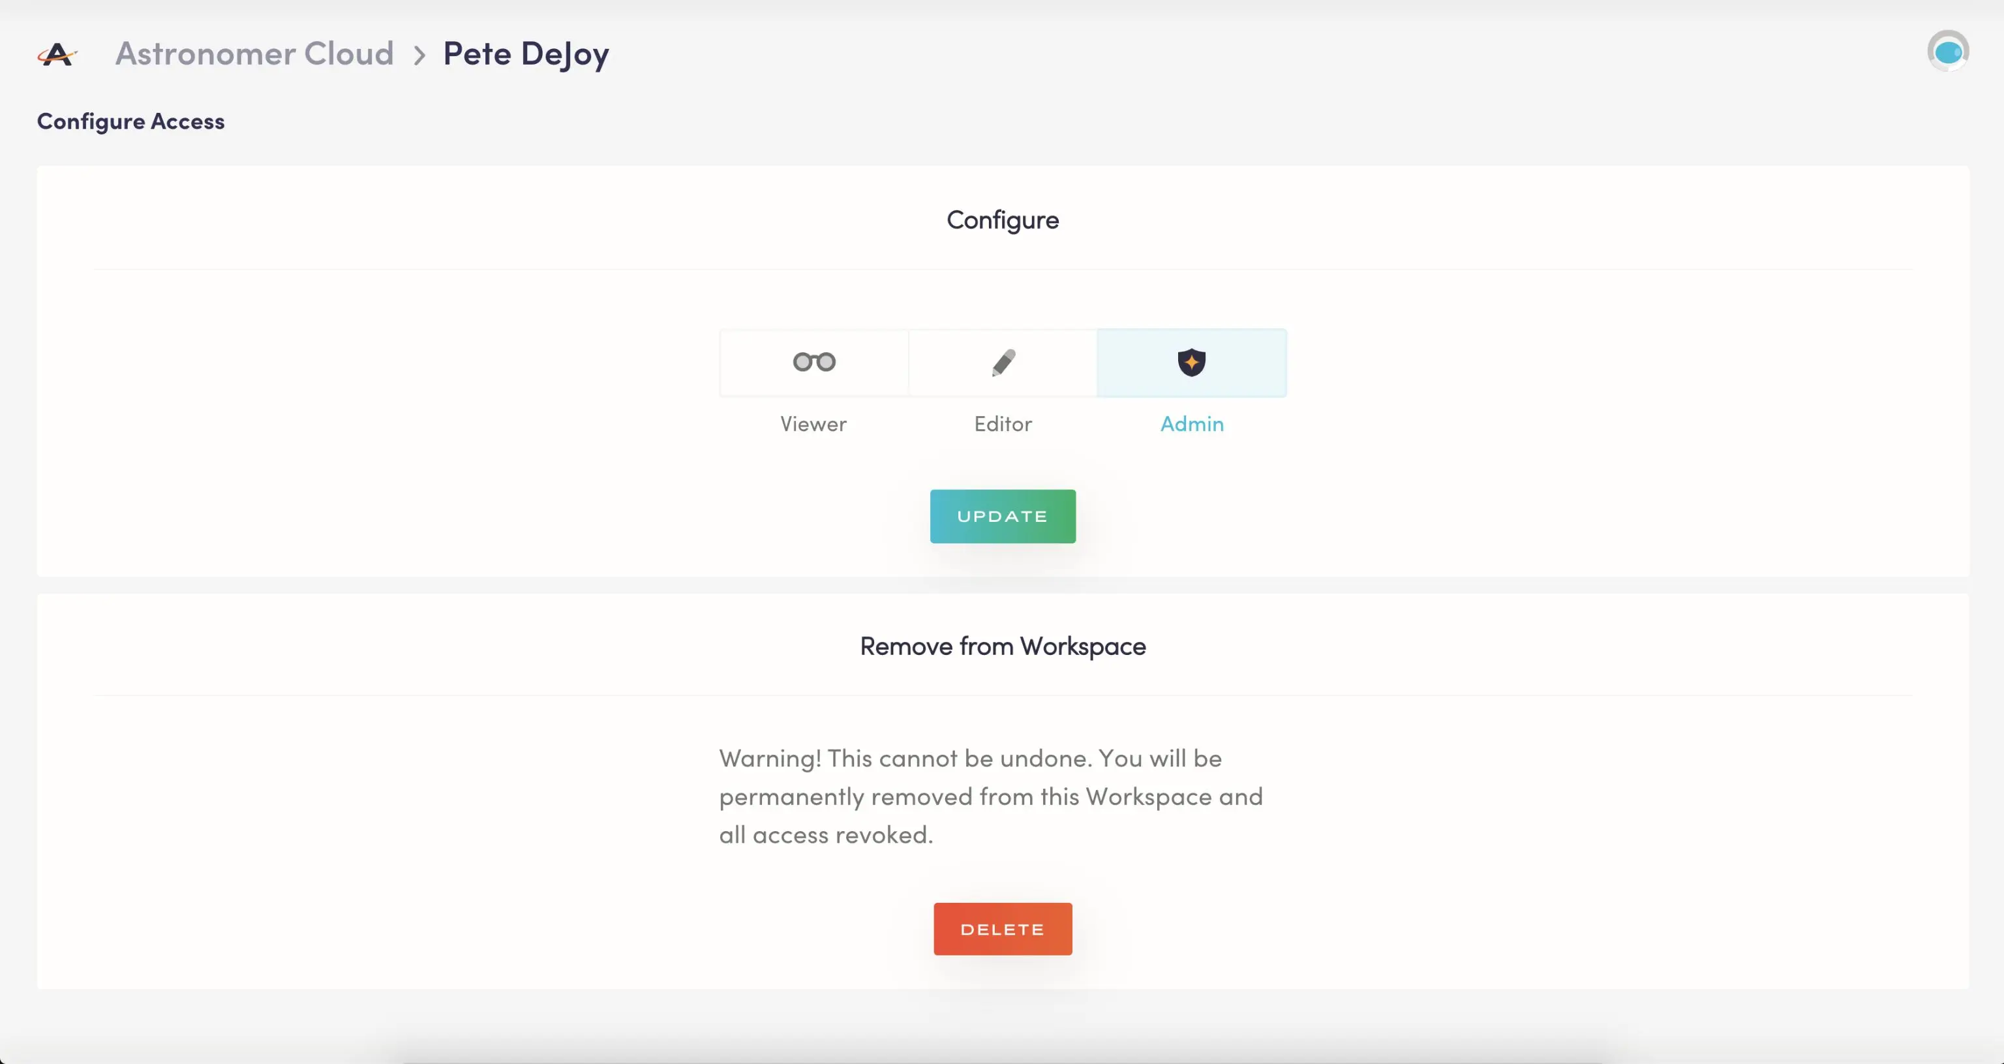The width and height of the screenshot is (2004, 1064).
Task: Choose the Editor role label
Action: click(1003, 424)
